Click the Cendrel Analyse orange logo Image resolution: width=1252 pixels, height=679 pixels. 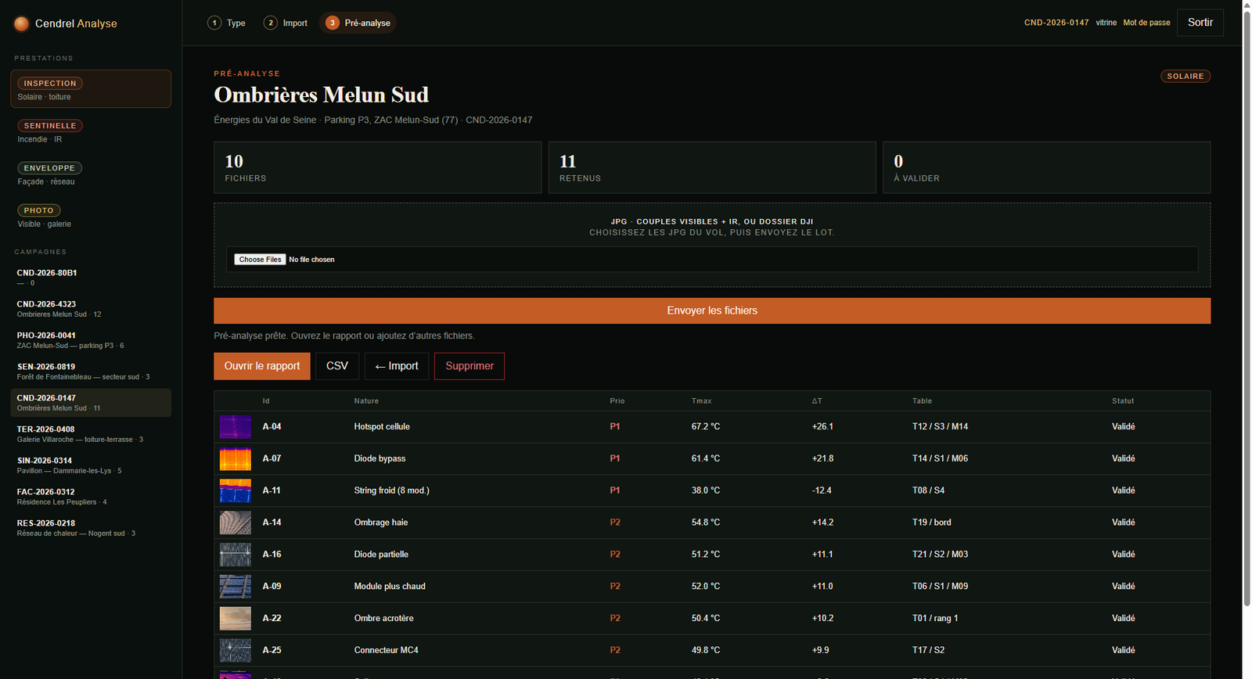pos(22,23)
